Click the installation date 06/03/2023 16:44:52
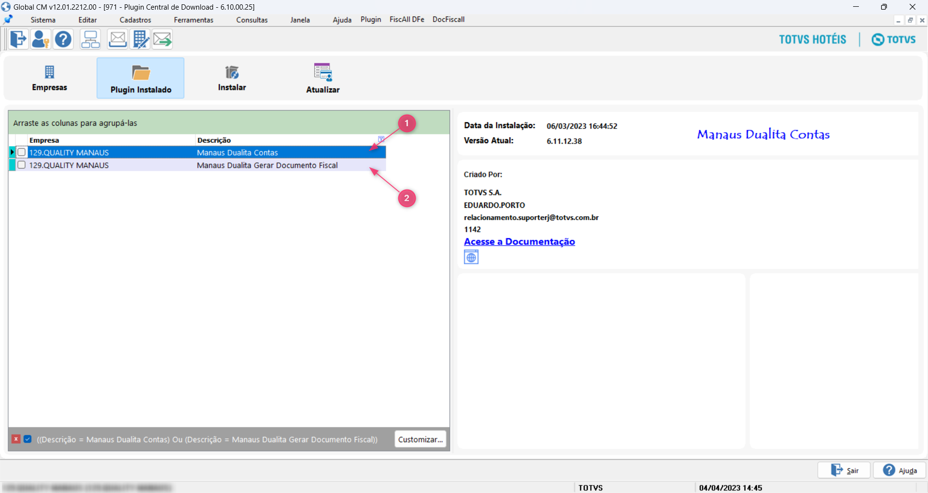Image resolution: width=928 pixels, height=493 pixels. 582,126
